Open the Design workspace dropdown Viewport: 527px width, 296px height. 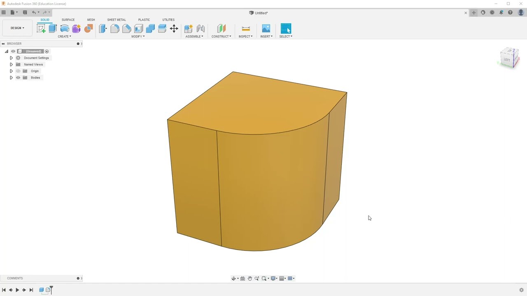click(x=17, y=28)
